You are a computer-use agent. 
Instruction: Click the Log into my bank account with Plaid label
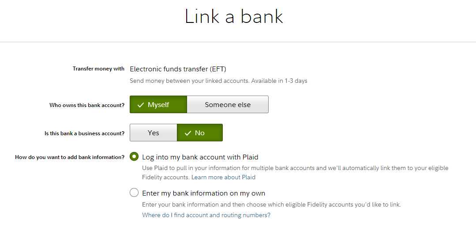pos(200,157)
